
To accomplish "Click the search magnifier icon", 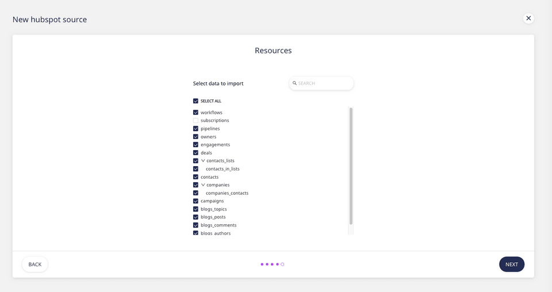I will pyautogui.click(x=294, y=83).
